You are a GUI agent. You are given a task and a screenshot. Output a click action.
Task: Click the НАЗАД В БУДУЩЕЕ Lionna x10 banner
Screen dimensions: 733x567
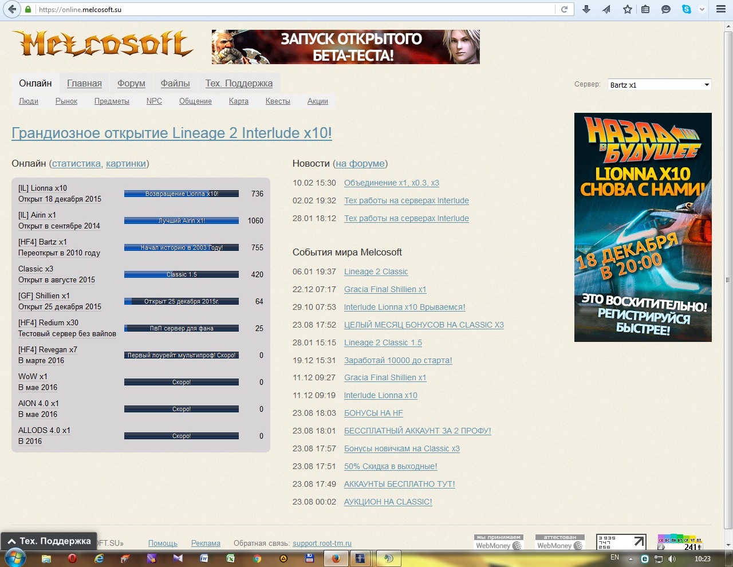(643, 227)
